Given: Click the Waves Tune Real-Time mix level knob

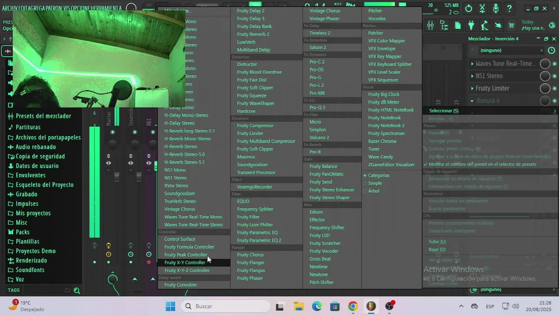Looking at the screenshot, I should pos(545,64).
